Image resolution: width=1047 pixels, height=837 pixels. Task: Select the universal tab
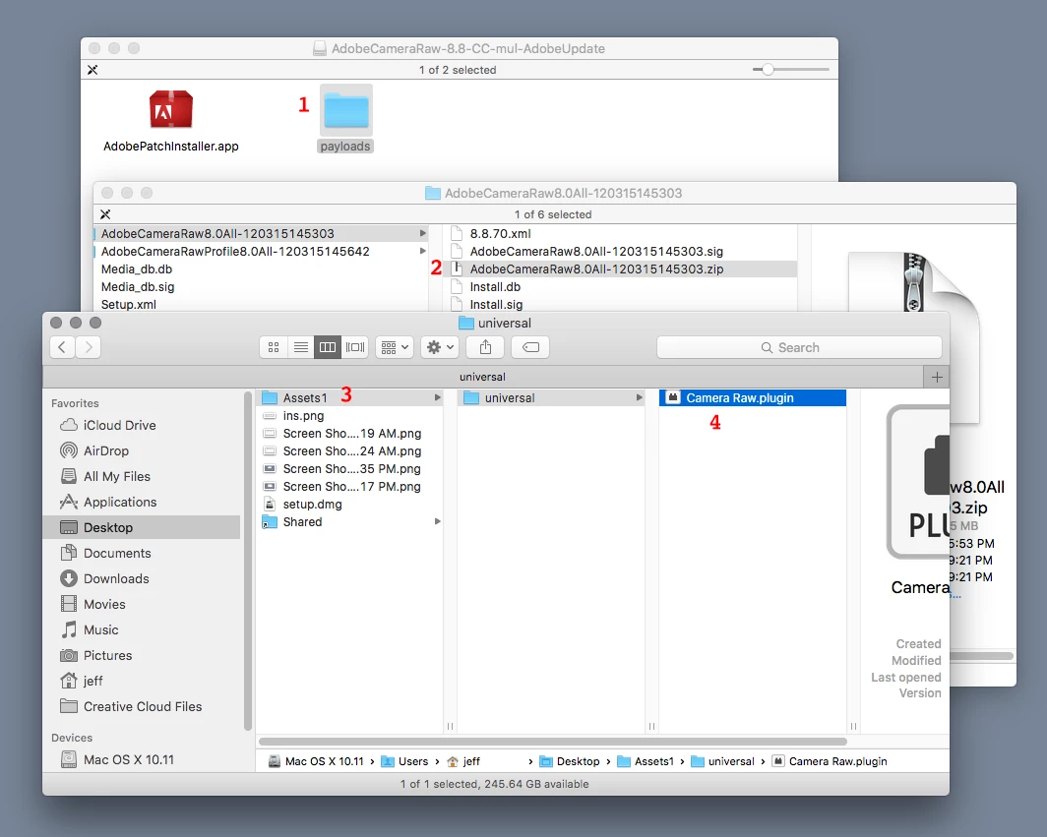(482, 377)
